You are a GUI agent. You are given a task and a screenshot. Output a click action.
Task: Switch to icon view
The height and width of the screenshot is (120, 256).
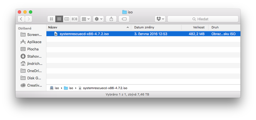click(51, 19)
